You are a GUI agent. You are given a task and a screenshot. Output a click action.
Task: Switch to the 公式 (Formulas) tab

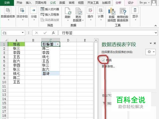click(53, 3)
